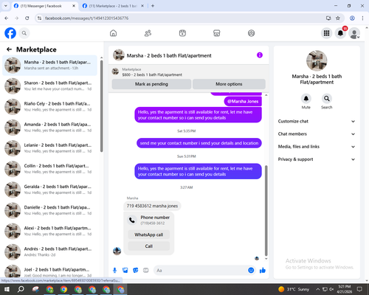The height and width of the screenshot is (295, 369).
Task: Choose a GIF icon in composer
Action: point(146,271)
